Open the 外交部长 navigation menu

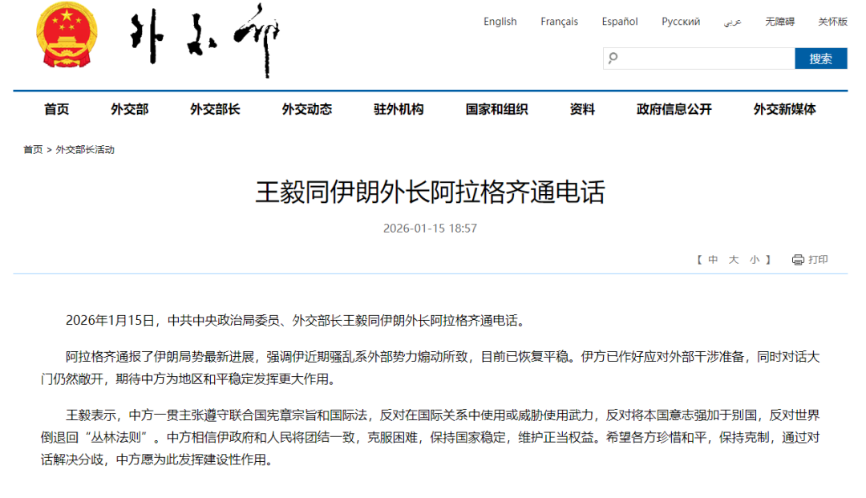215,110
